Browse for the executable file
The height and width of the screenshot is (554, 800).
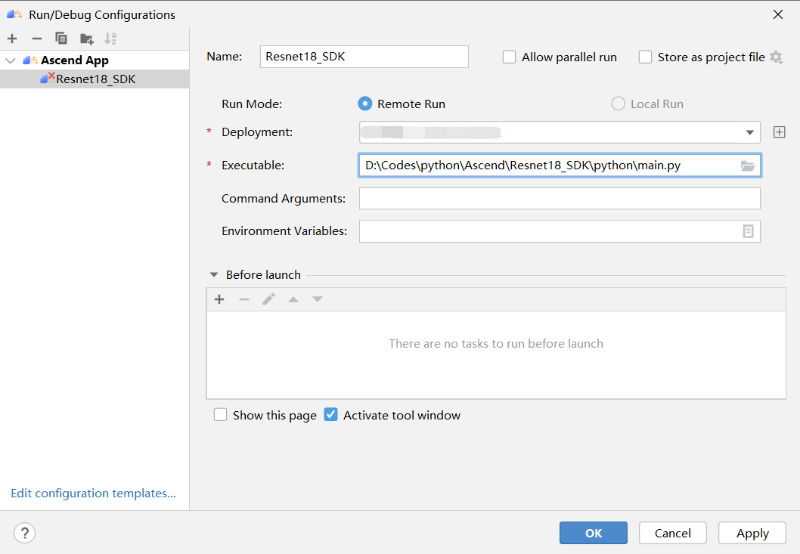[x=748, y=166]
